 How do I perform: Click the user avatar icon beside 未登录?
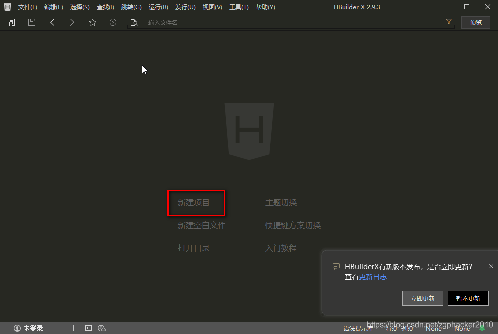click(17, 328)
